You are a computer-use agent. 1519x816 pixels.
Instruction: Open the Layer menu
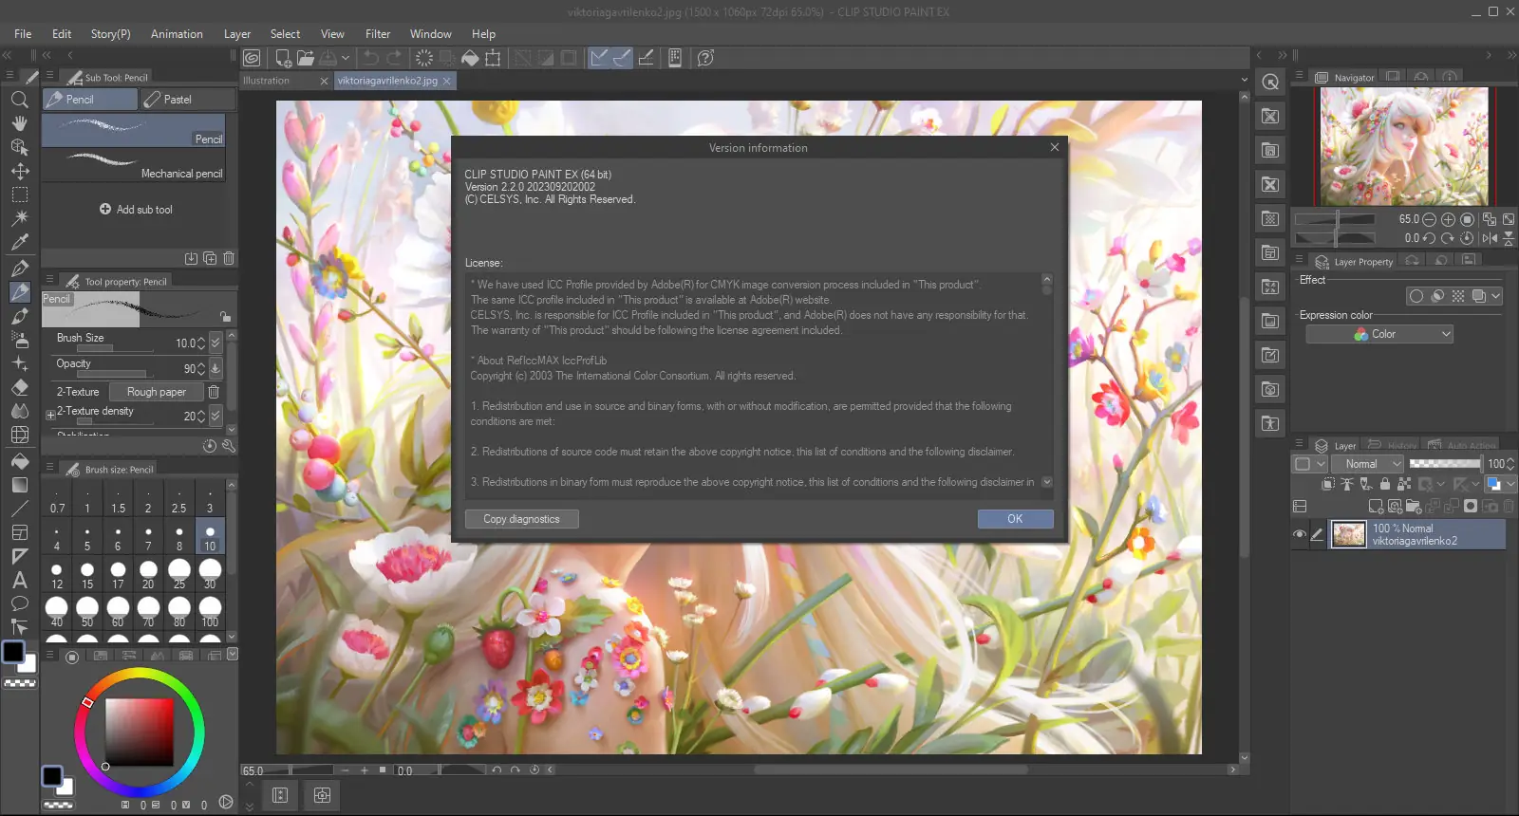point(237,34)
